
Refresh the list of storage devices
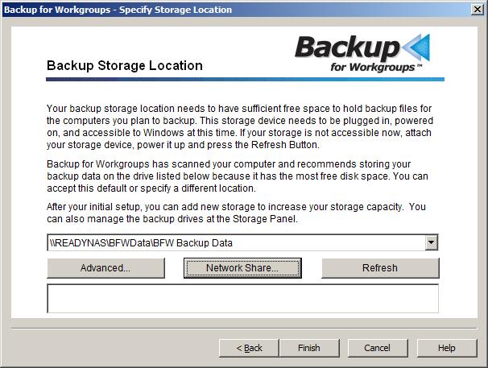[380, 268]
